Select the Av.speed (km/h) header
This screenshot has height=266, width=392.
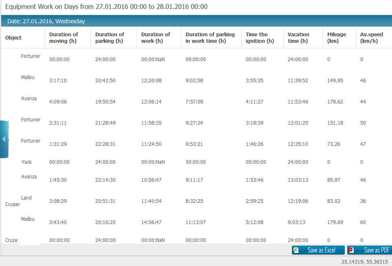371,38
